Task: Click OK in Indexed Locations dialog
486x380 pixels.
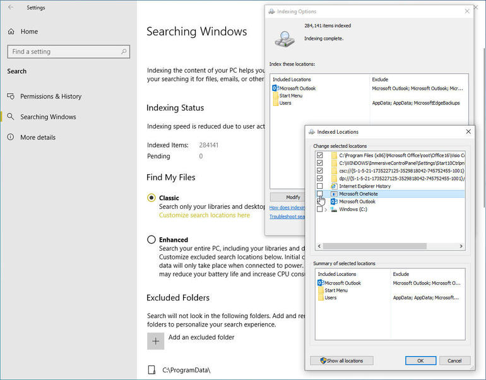Action: (x=420, y=360)
